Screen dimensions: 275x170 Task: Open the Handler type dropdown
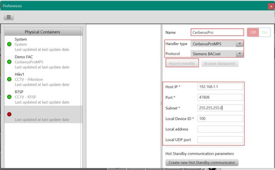click(239, 44)
